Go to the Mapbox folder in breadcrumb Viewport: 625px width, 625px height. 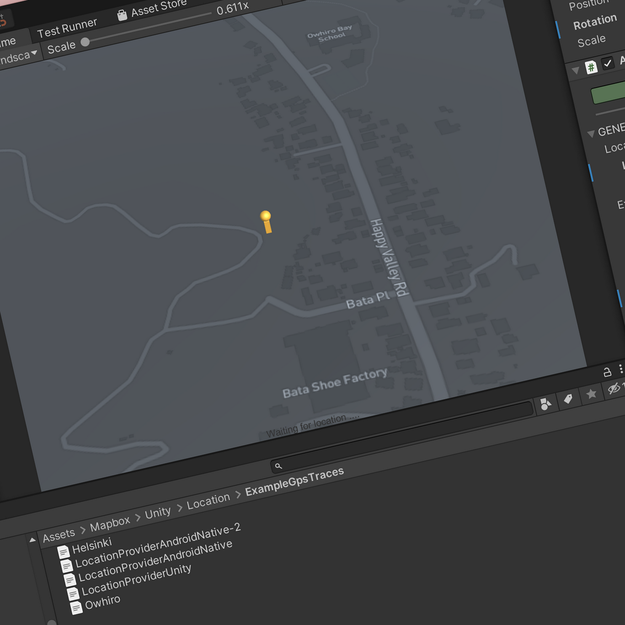110,523
